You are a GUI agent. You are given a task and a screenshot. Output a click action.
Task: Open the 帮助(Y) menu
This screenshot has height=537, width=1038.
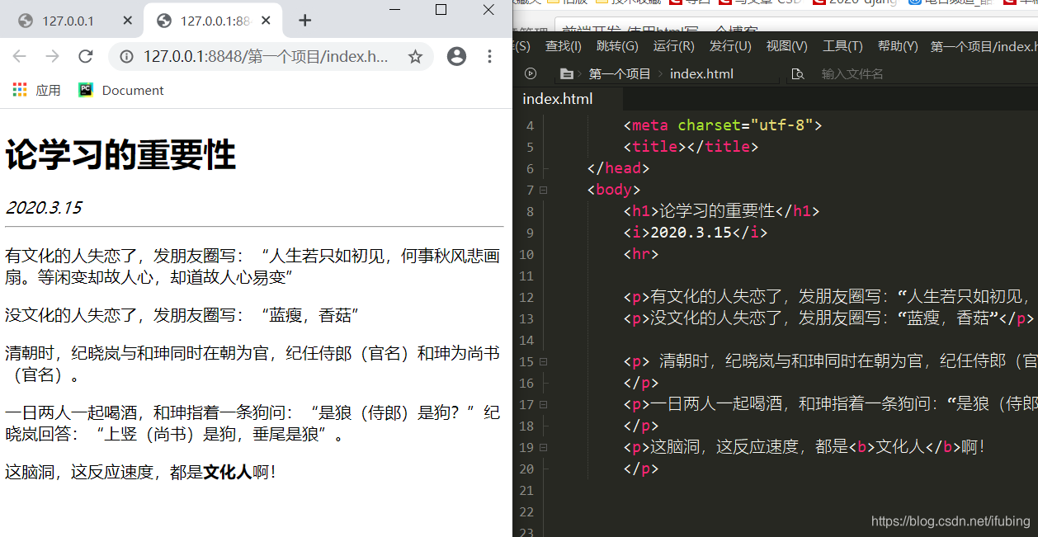click(898, 46)
